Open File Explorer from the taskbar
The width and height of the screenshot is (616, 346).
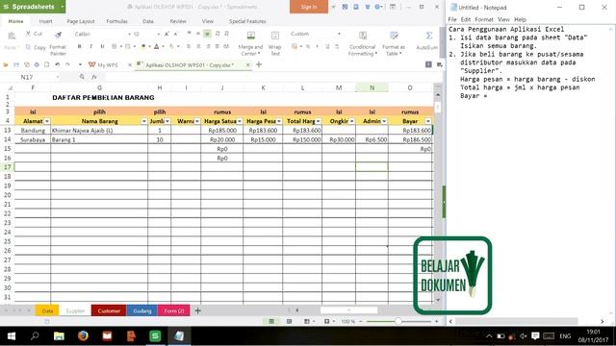pos(59,336)
